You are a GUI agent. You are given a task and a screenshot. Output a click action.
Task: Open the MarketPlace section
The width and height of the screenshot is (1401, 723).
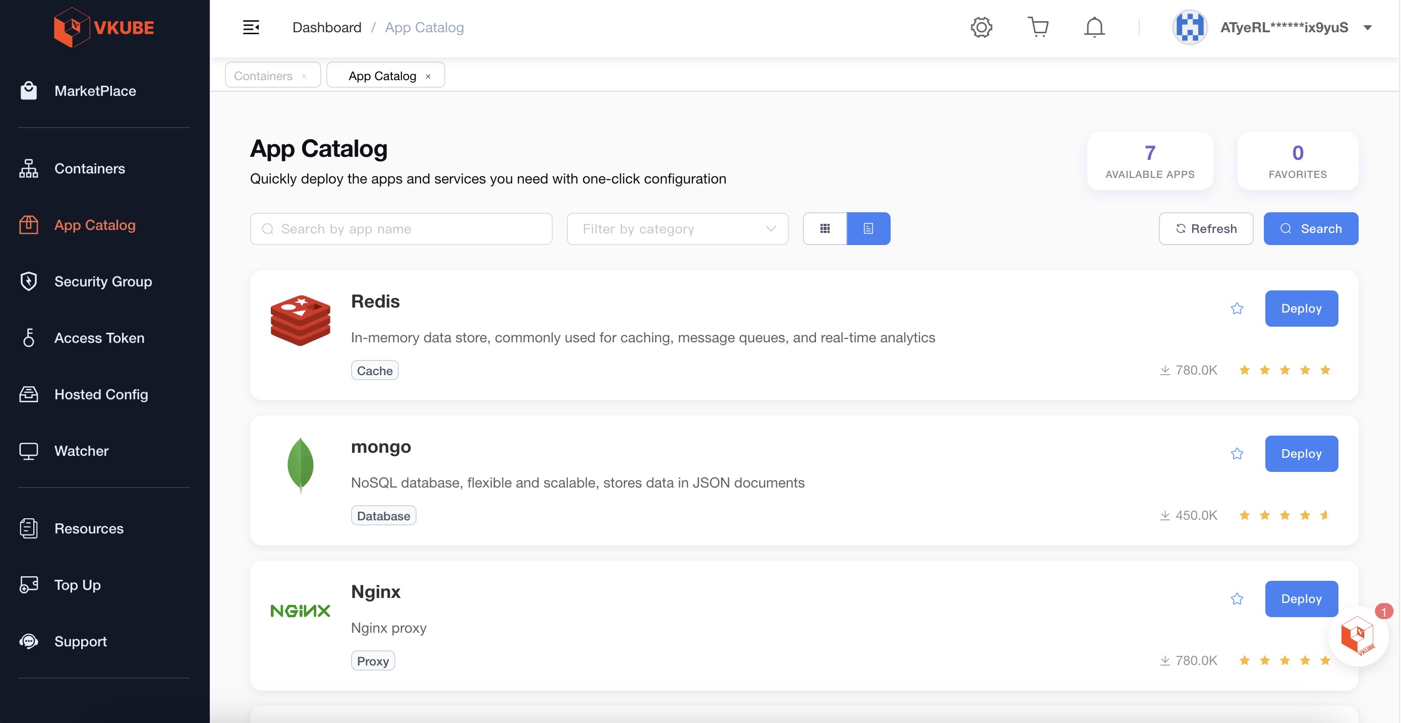(x=95, y=90)
